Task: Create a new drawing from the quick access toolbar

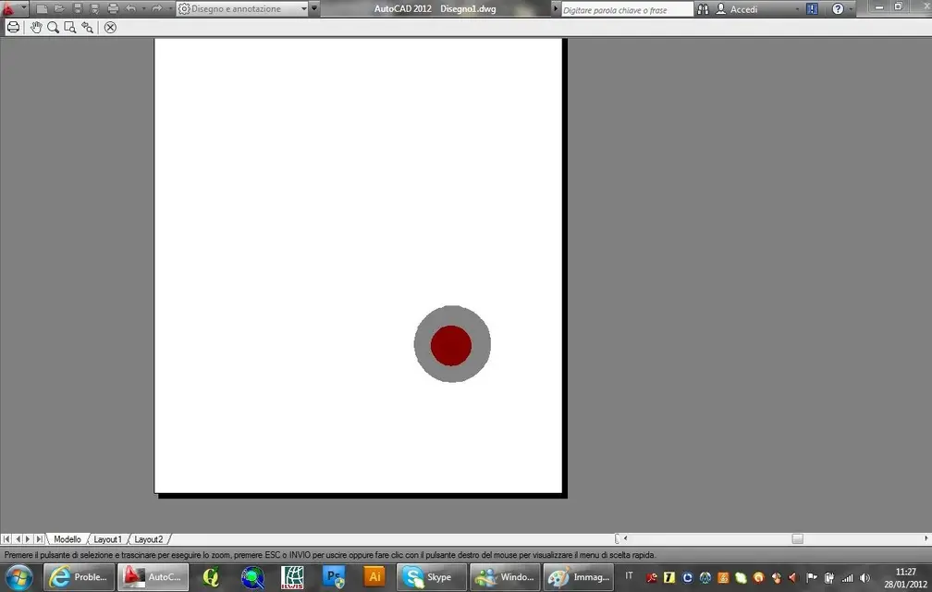Action: coord(42,9)
